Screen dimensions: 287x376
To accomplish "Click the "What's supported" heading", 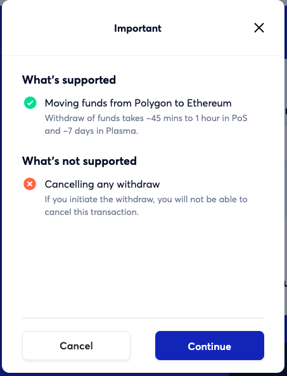I will click(x=69, y=80).
